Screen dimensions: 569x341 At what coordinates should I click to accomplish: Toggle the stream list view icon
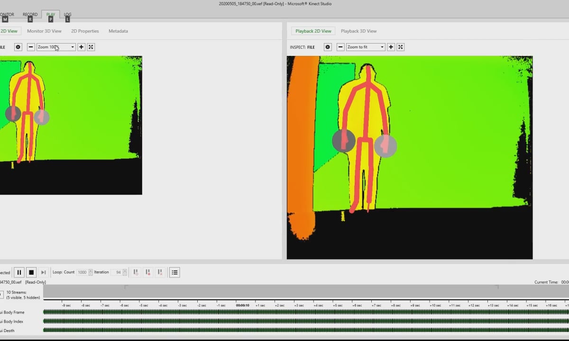174,272
